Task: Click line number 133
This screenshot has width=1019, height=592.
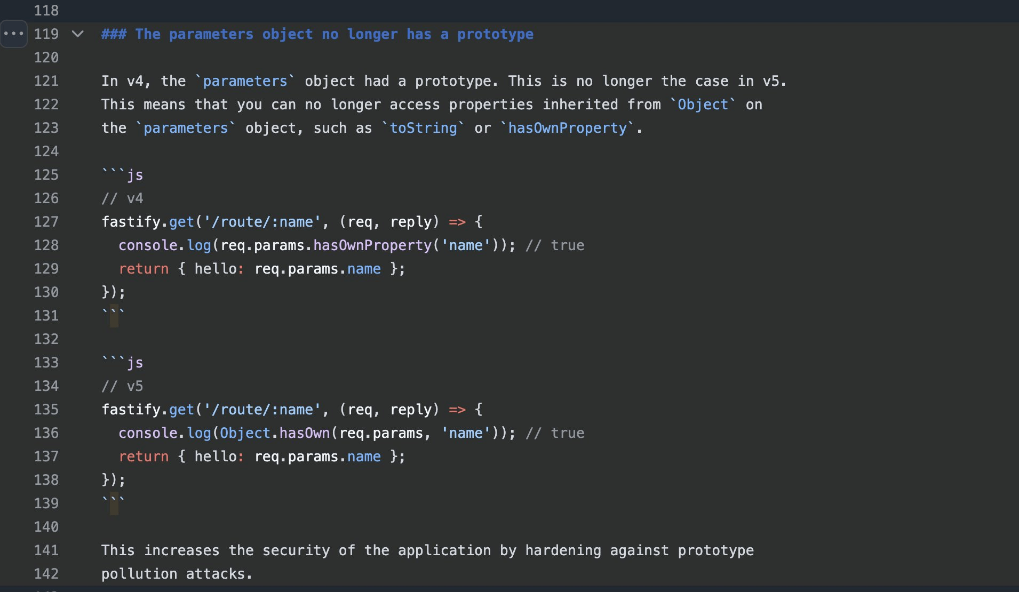Action: 46,363
